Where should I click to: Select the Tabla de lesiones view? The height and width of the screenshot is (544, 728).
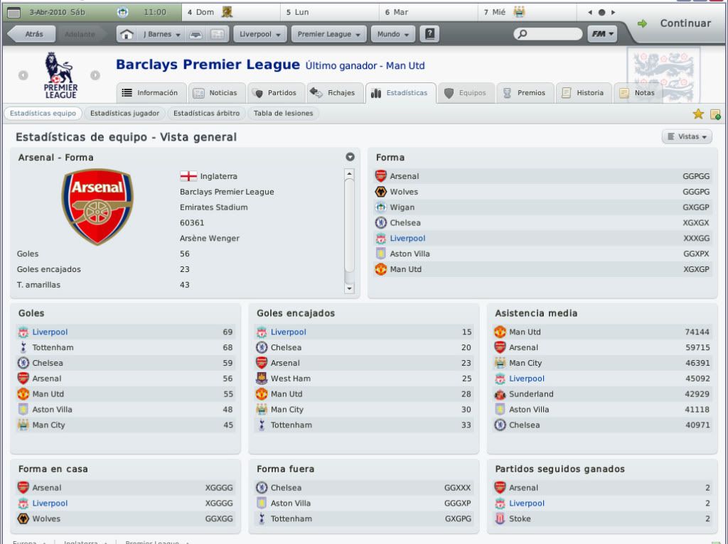[x=283, y=113]
